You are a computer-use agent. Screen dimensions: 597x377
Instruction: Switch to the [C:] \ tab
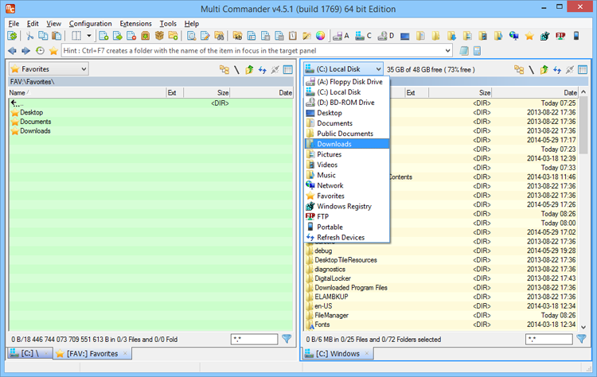click(x=27, y=353)
